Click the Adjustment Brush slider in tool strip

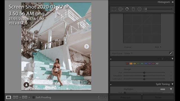(158, 9)
